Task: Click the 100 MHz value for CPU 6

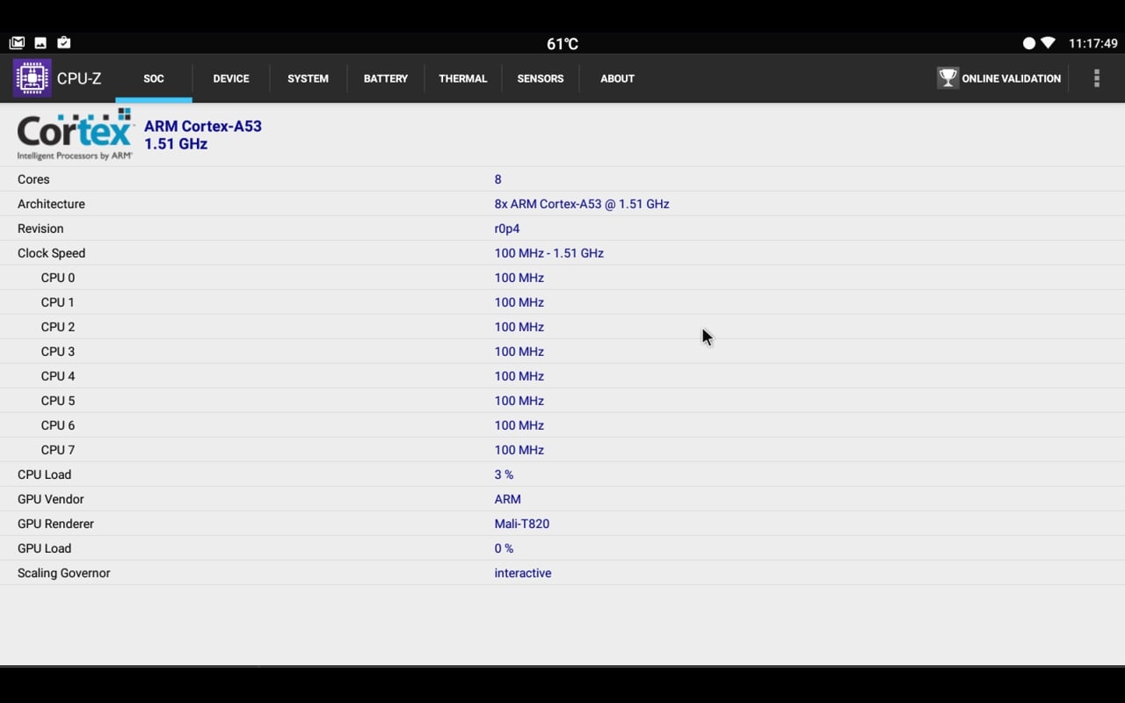Action: pyautogui.click(x=519, y=425)
